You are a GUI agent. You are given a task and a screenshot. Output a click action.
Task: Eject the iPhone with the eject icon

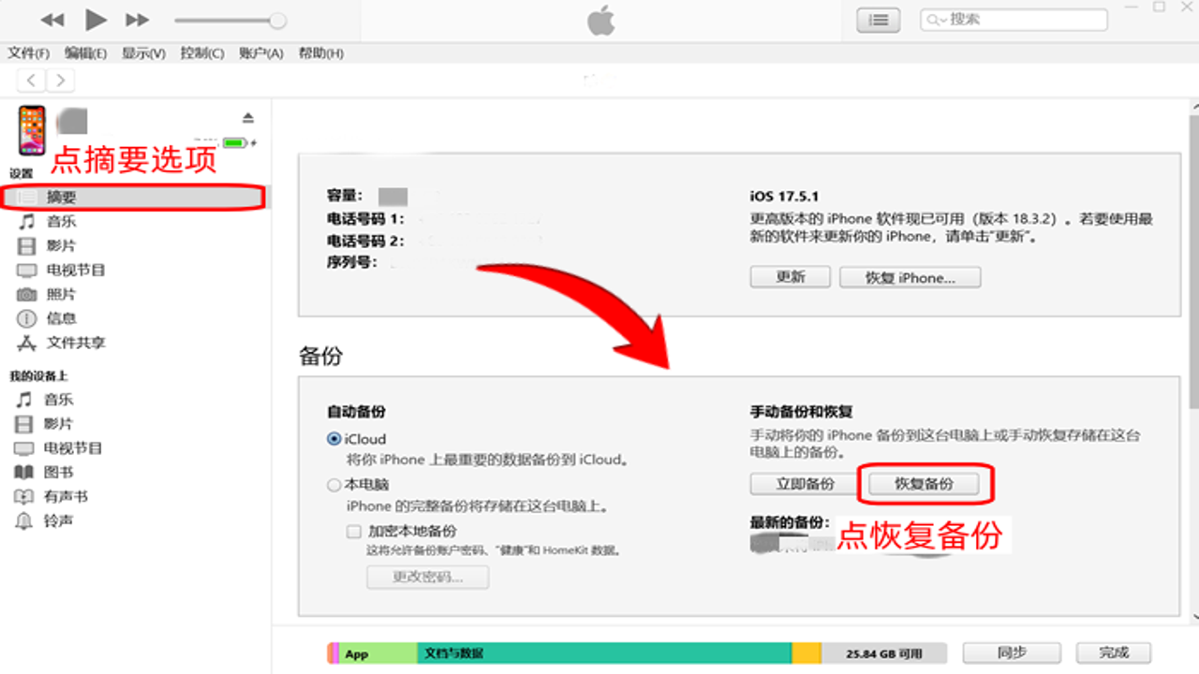coord(248,118)
